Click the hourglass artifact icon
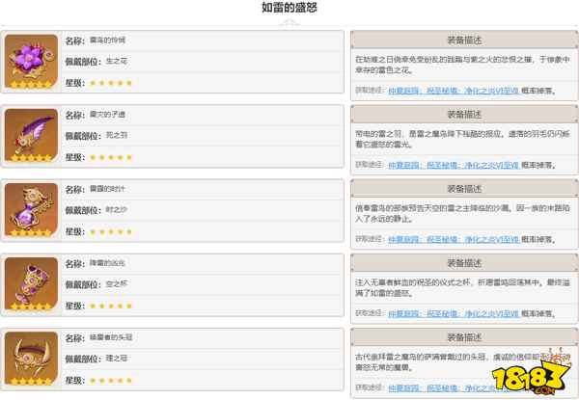Viewport: 579px width, 400px height. click(31, 209)
